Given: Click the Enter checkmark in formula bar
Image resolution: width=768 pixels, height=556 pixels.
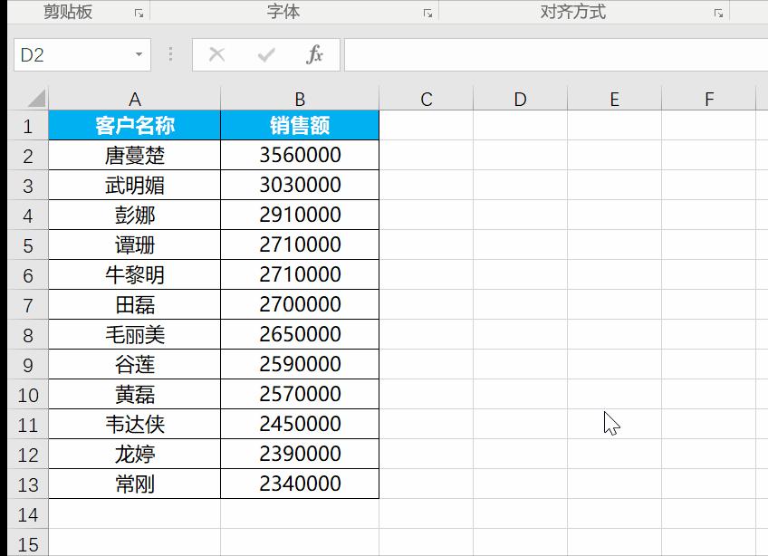Looking at the screenshot, I should tap(264, 53).
